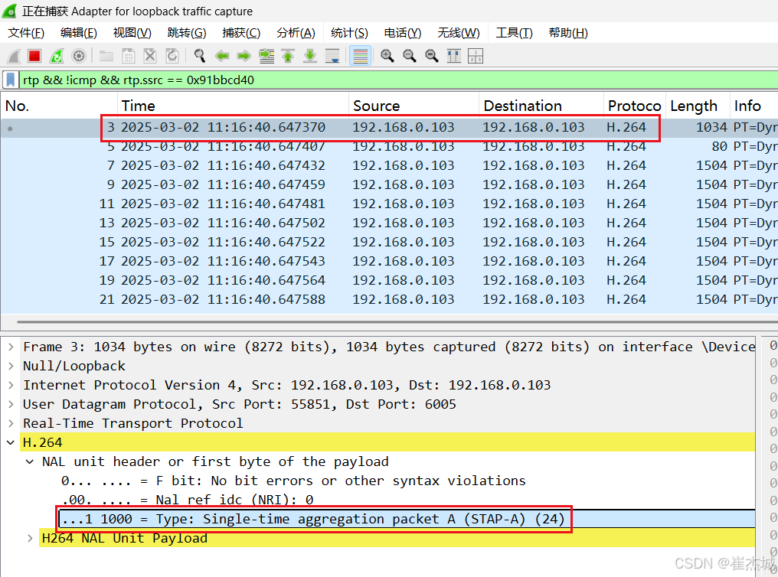Image resolution: width=778 pixels, height=577 pixels.
Task: Select packet number 3 row
Action: pos(389,127)
